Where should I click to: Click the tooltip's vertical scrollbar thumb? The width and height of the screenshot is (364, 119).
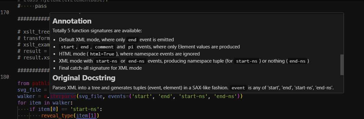pos(342,65)
